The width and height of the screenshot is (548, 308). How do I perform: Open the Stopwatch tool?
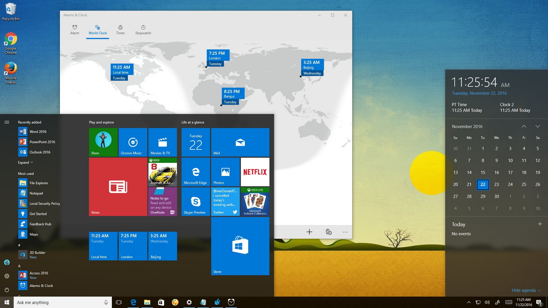tap(143, 29)
